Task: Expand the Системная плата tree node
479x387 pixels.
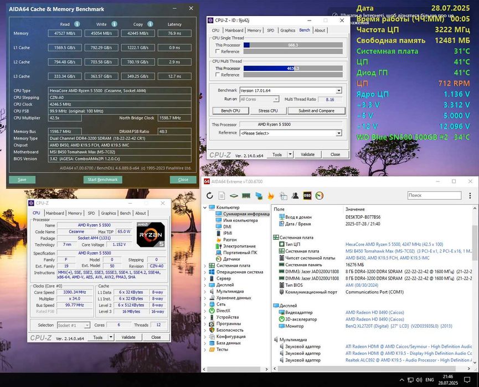Action: pos(205,265)
